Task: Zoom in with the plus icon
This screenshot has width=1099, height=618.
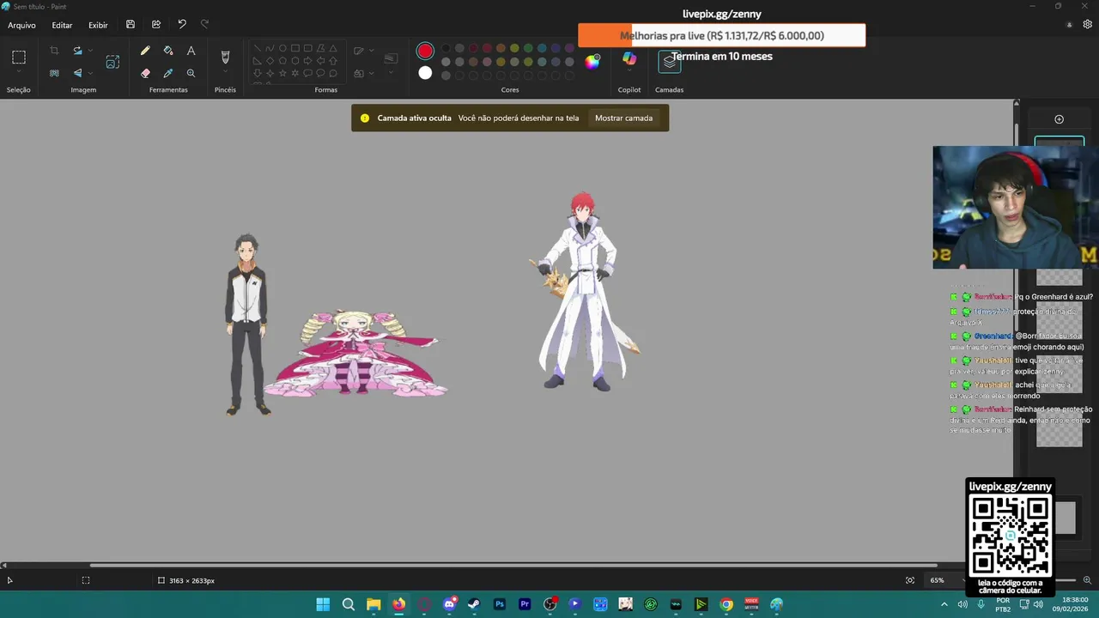Action: click(1088, 580)
